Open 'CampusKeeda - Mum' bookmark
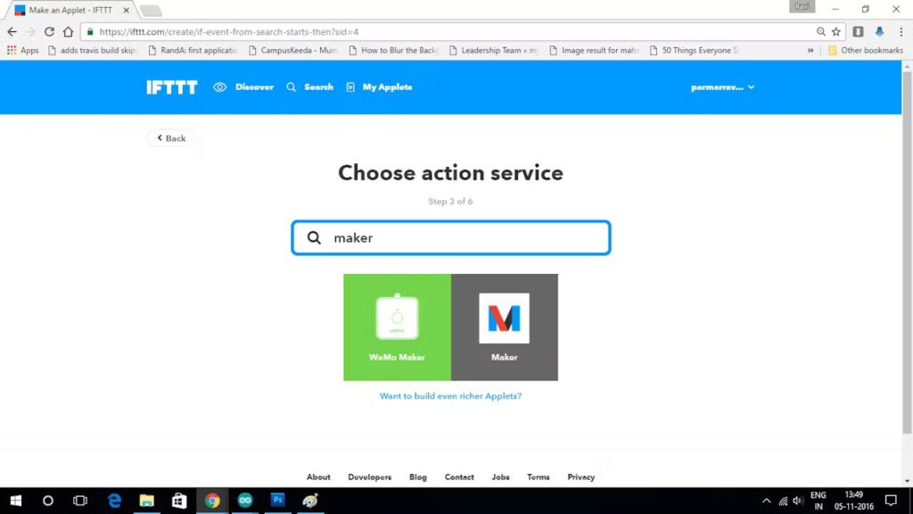The width and height of the screenshot is (913, 514). coord(292,51)
